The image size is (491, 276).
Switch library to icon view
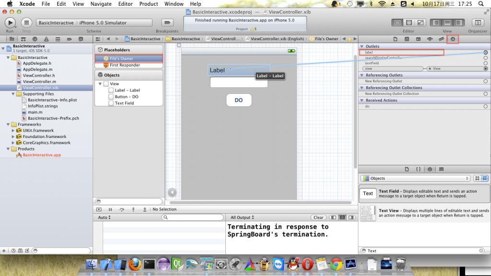point(477,178)
